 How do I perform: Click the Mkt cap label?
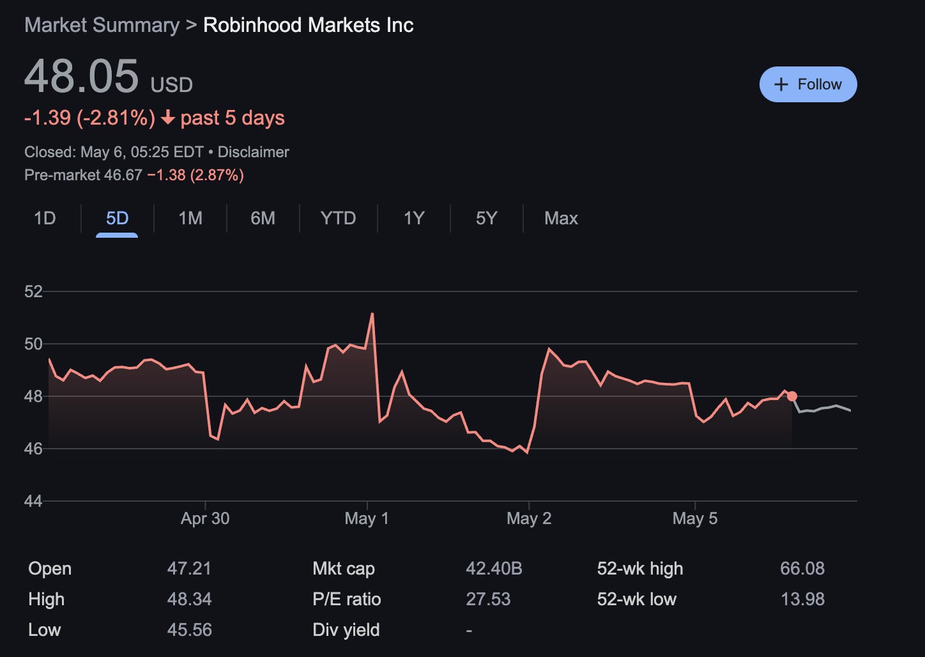tap(344, 569)
